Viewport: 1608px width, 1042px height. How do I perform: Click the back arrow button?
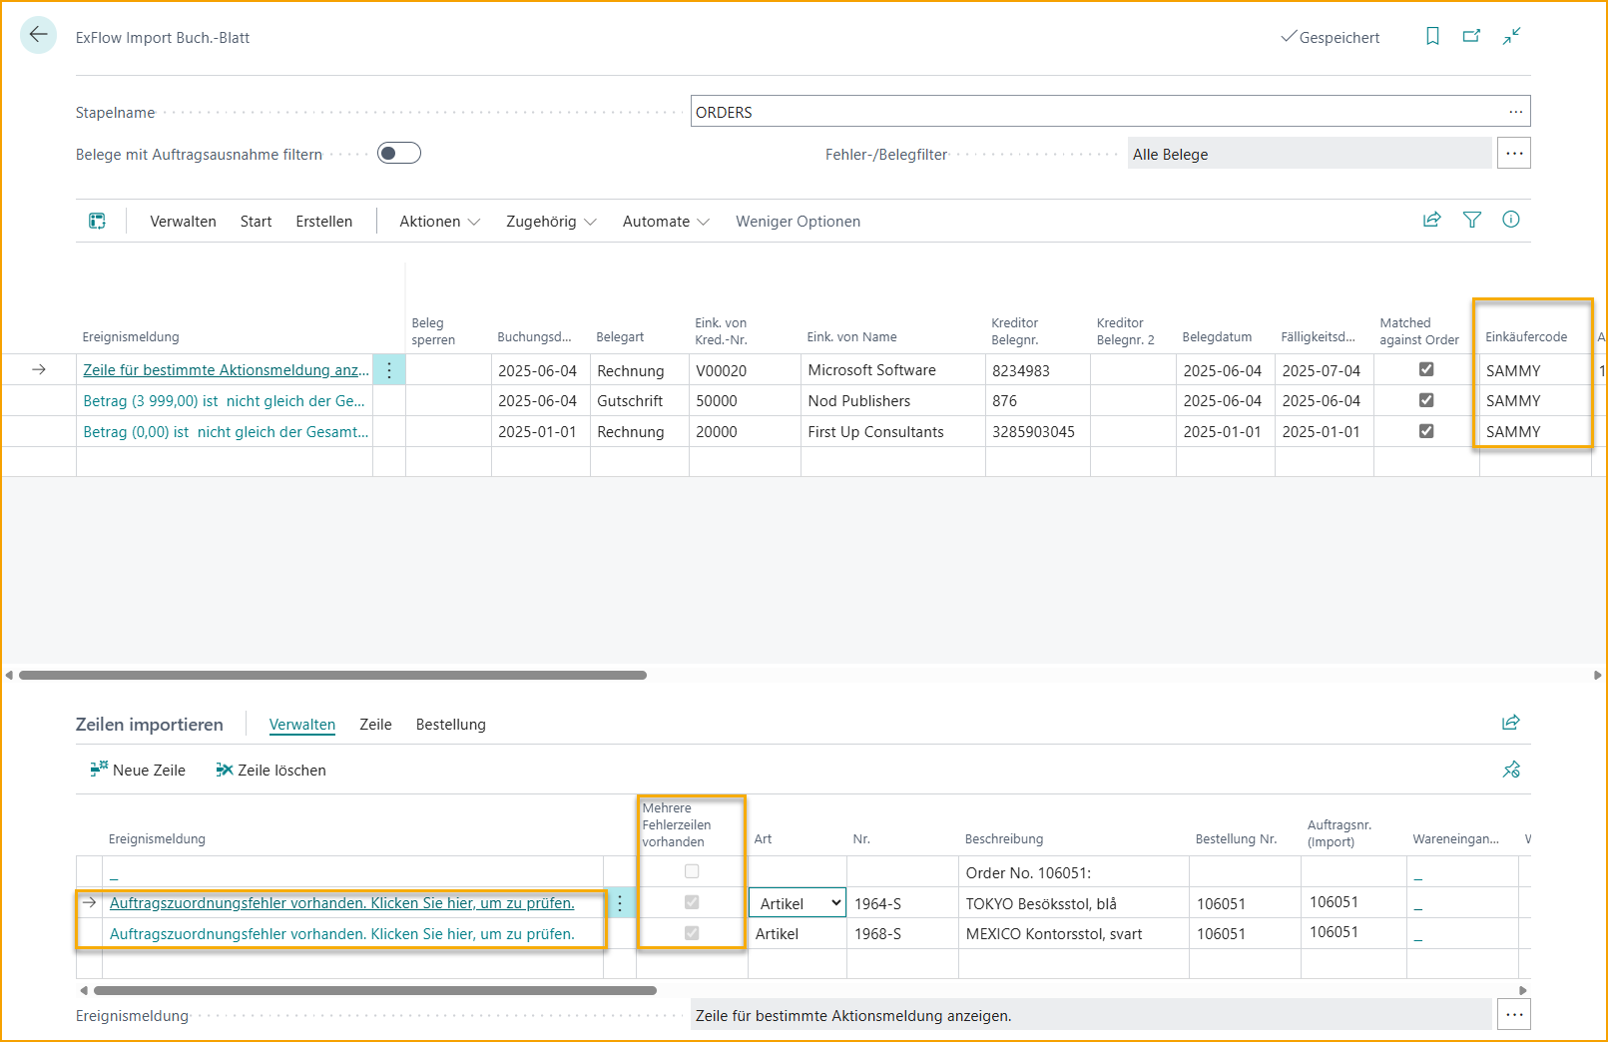coord(38,35)
